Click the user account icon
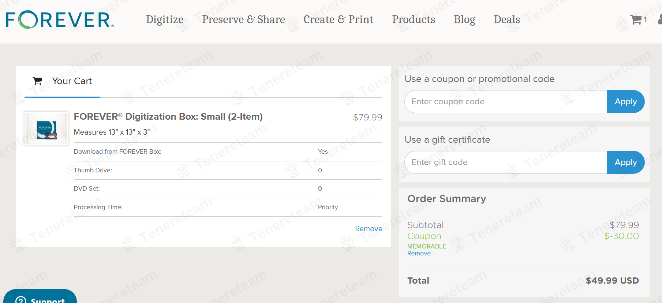662x303 pixels. 660,20
